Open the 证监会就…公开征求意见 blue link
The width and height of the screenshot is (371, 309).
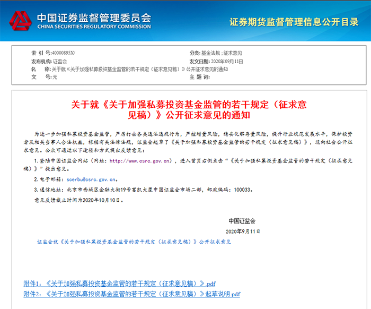pyautogui.click(x=134, y=242)
